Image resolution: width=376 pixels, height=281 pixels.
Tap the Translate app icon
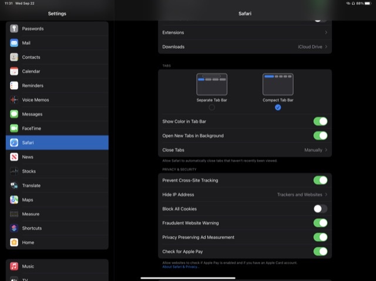click(14, 185)
